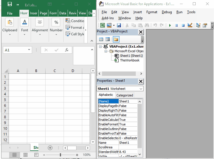Open Properties Window toolbar icon
This screenshot has width=214, height=159.
(205, 25)
